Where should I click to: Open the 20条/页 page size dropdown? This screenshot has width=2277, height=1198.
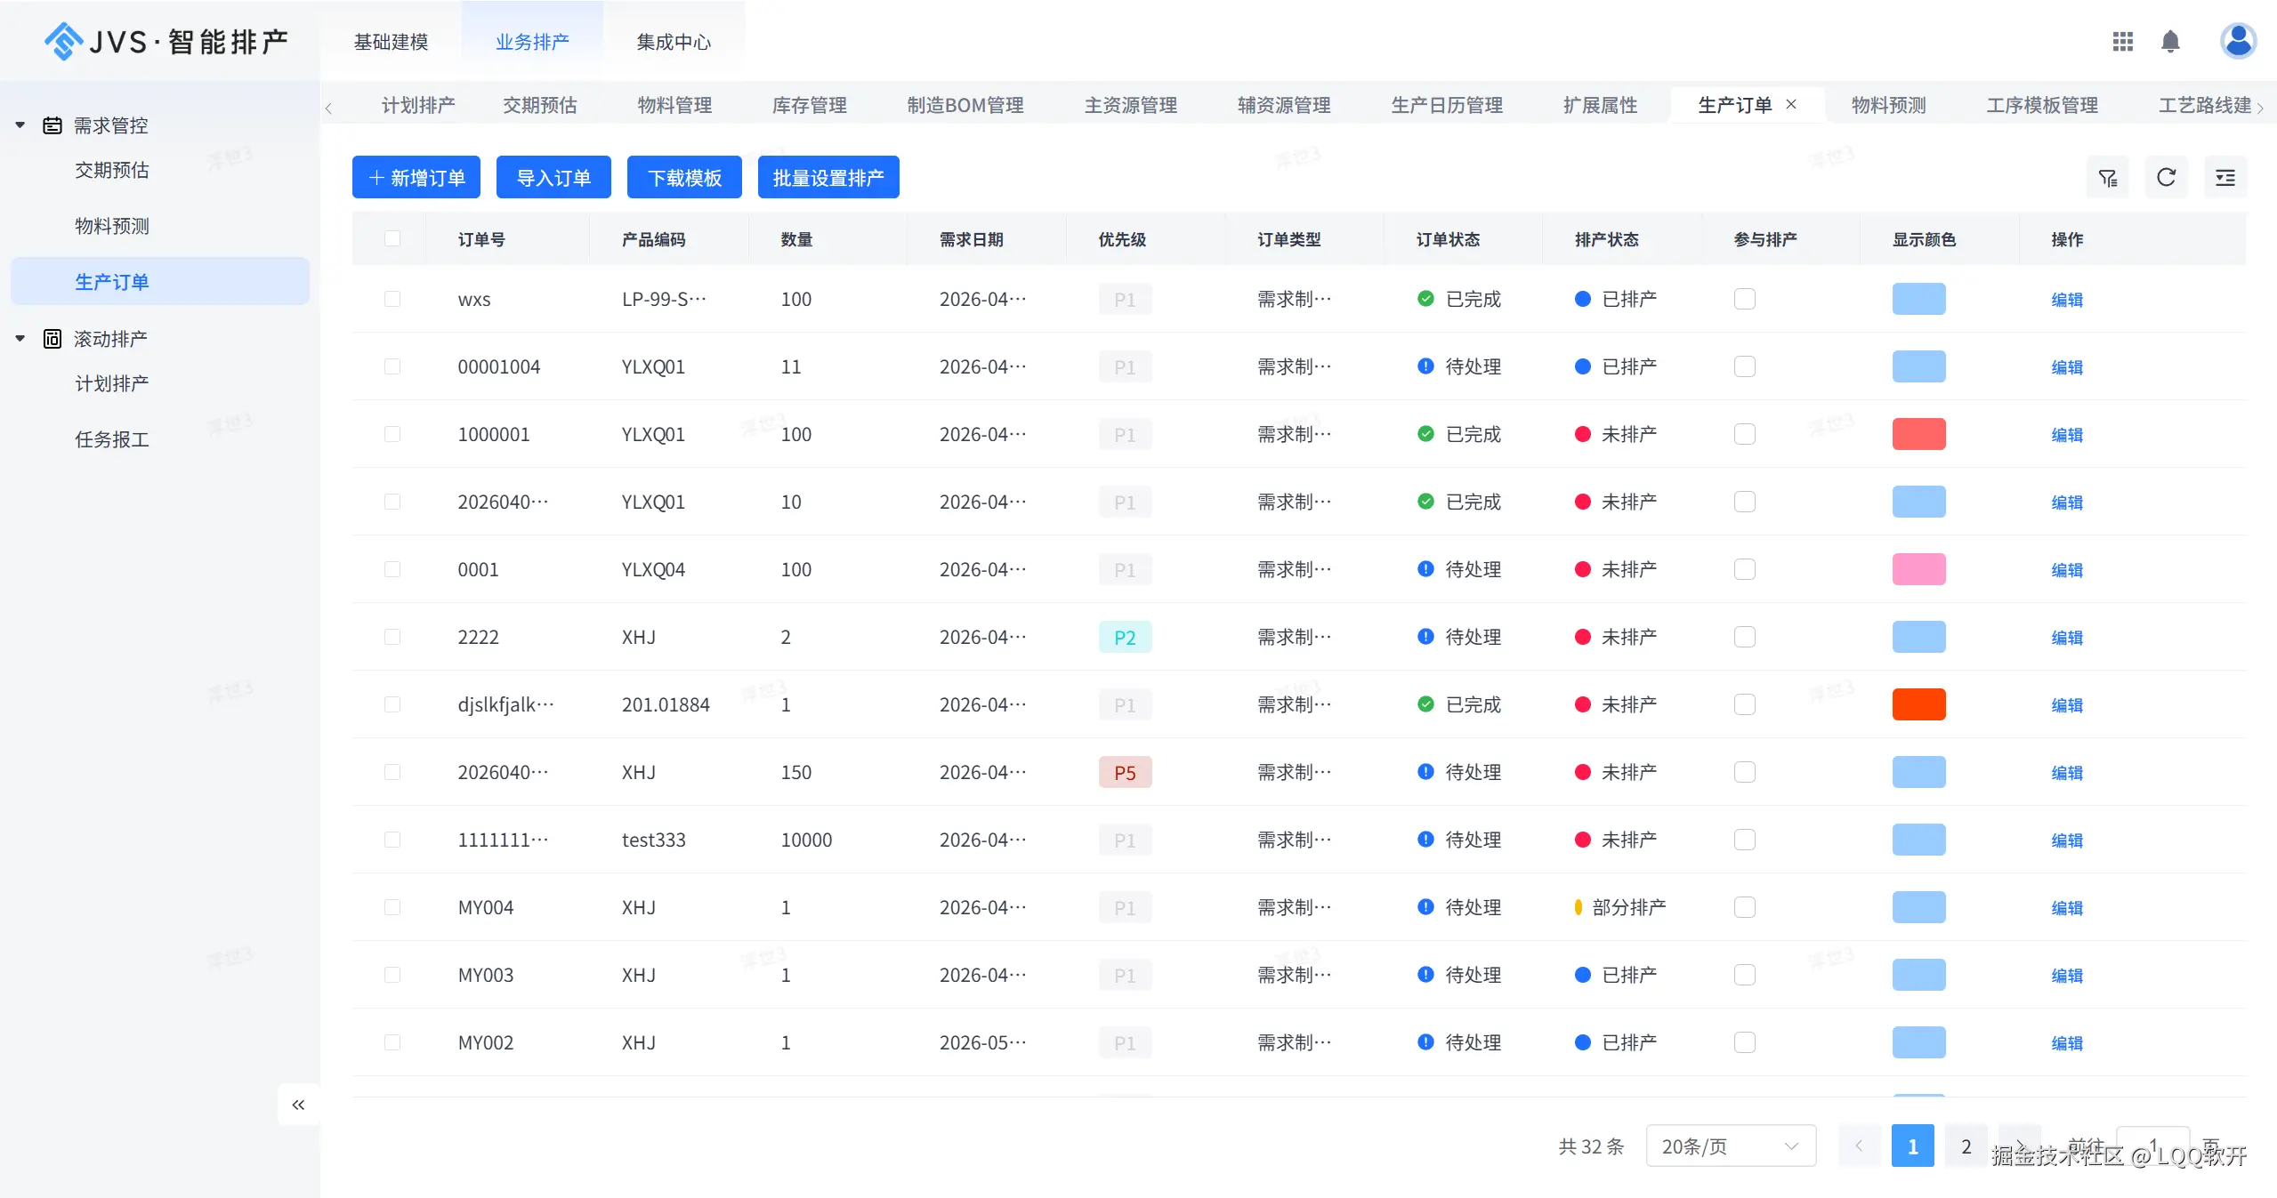tap(1730, 1146)
